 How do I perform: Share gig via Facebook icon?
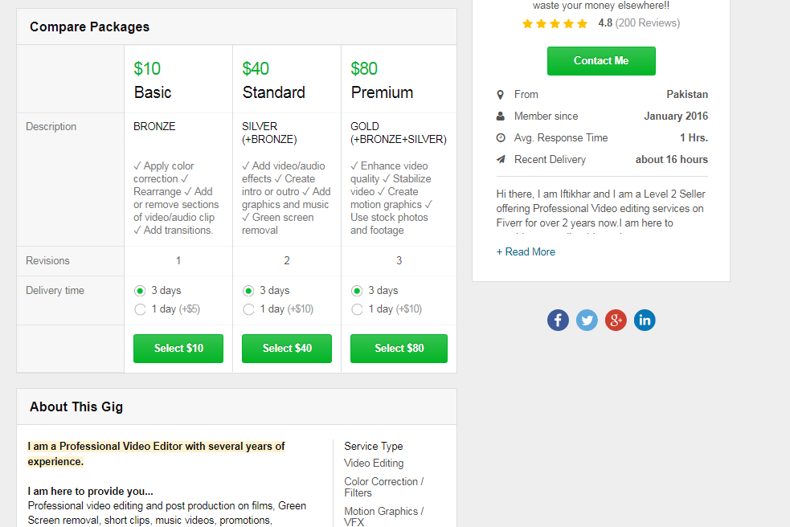[558, 321]
